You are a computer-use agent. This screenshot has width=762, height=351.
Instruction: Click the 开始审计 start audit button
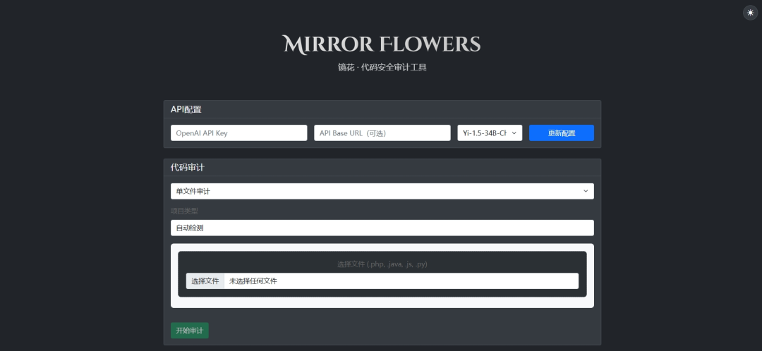(190, 331)
